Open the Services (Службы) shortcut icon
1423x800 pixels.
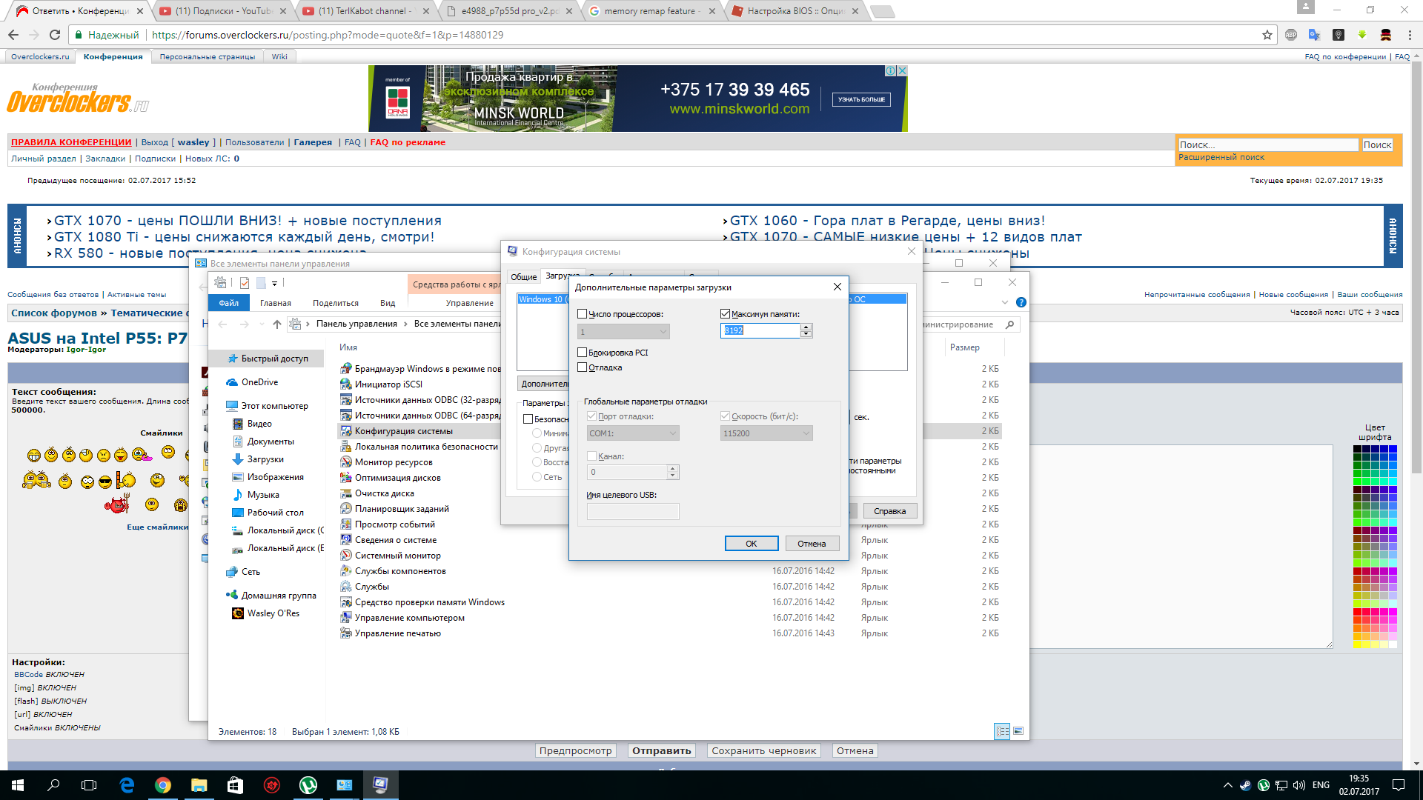345,586
